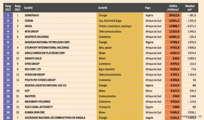
Task: Click the Activité column header
Action: pyautogui.click(x=103, y=8)
